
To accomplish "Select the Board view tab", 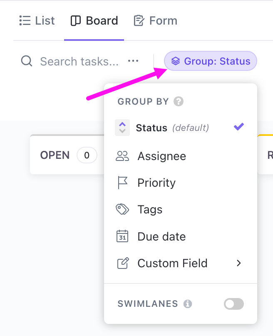I will point(94,21).
